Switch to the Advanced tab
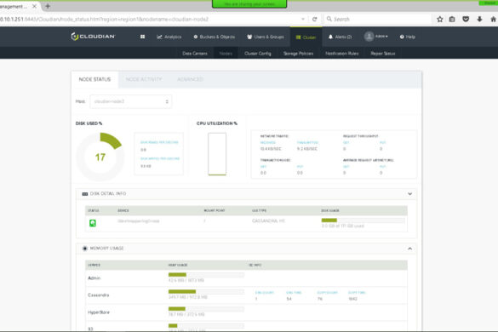498x332 pixels. (x=190, y=79)
